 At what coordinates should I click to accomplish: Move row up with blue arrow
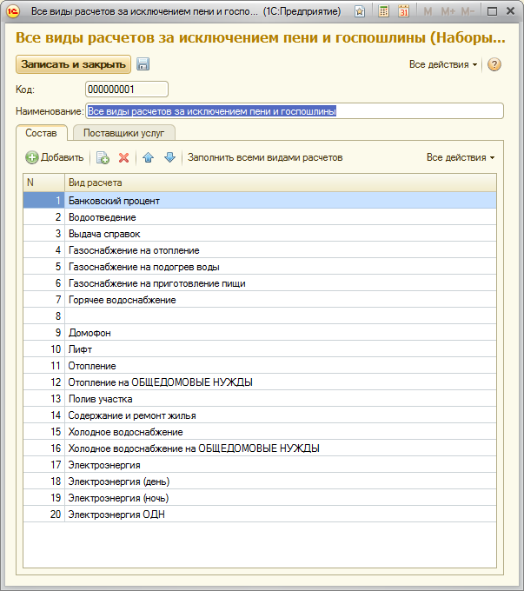pyautogui.click(x=148, y=157)
